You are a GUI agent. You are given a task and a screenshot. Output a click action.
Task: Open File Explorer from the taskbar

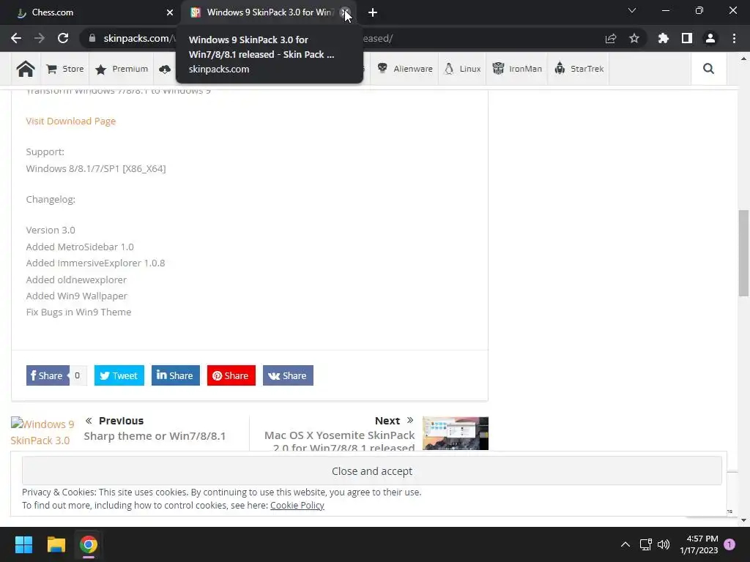[x=56, y=544]
